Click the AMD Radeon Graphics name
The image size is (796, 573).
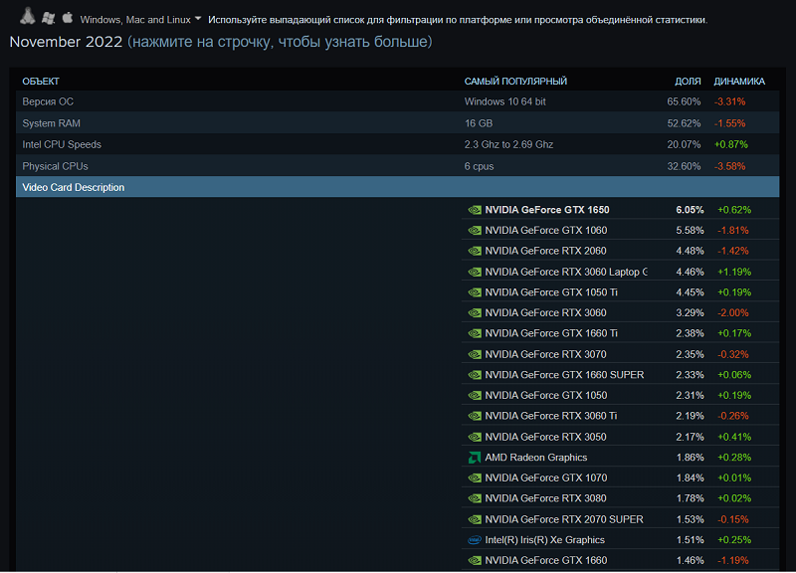536,458
